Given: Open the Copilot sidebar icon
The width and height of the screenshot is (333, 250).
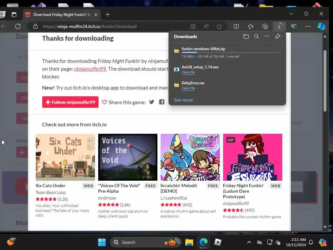Looking at the screenshot, I should point(322,26).
